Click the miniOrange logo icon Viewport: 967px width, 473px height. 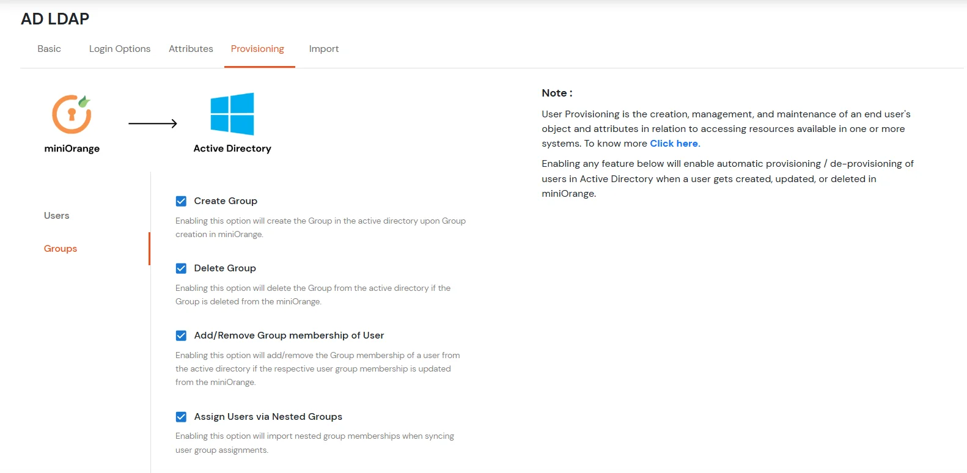pos(72,114)
